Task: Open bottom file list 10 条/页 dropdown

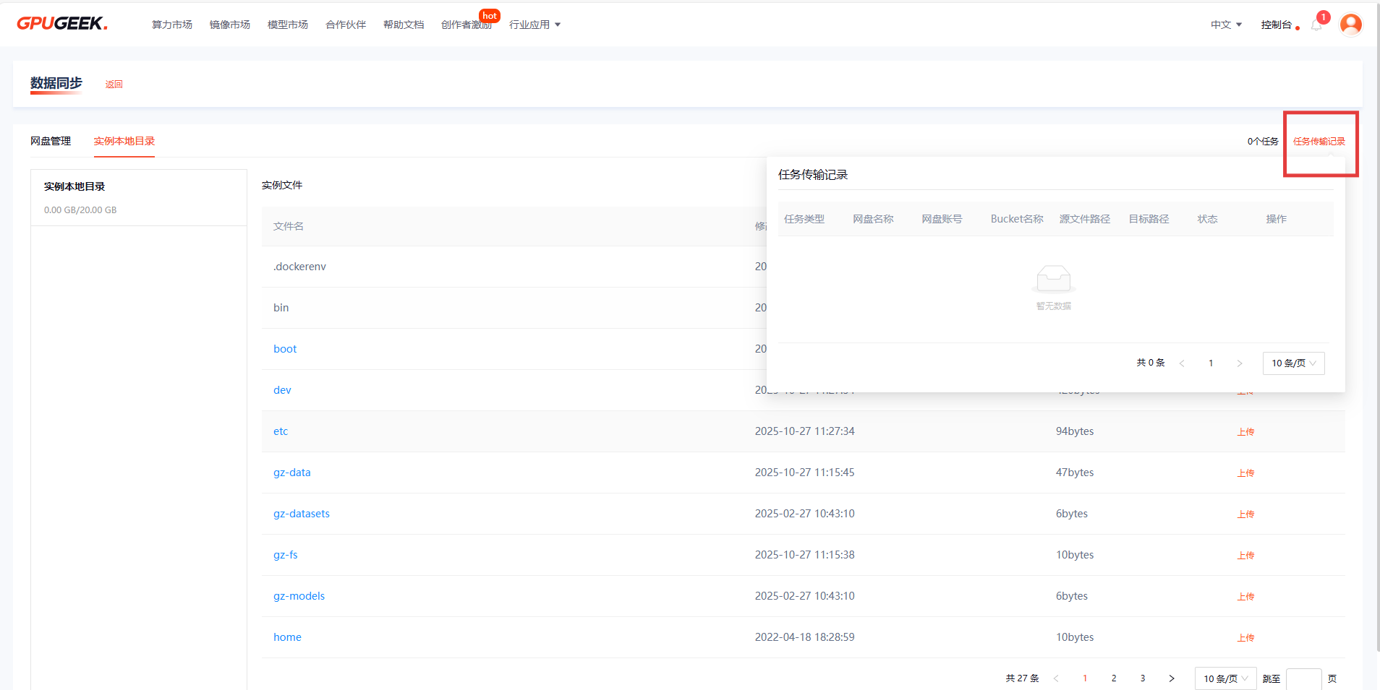Action: click(x=1225, y=678)
